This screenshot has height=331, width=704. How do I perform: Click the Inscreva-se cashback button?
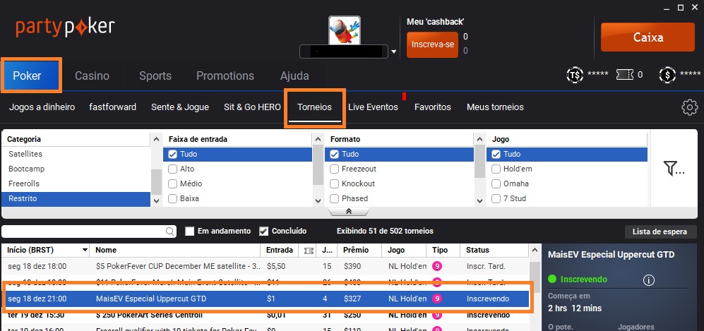[432, 44]
